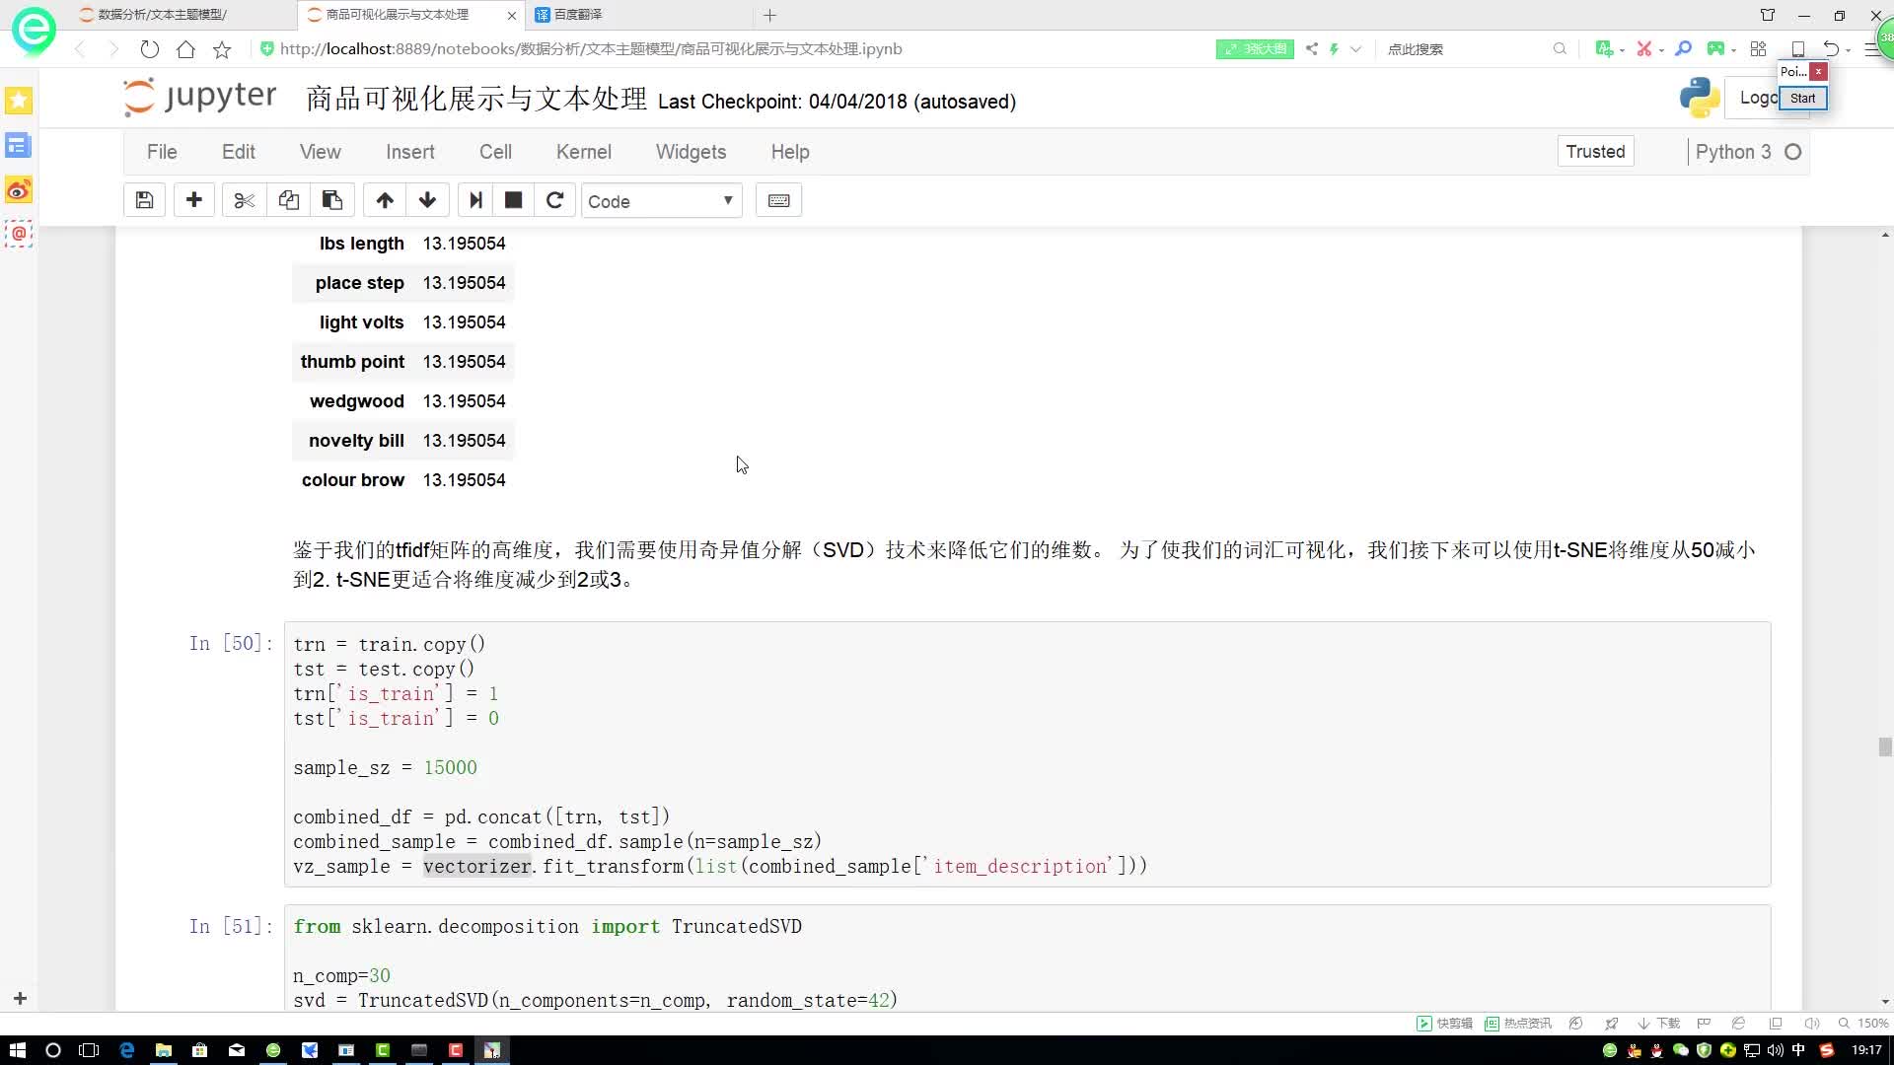Click the Jupyter logo
1894x1065 pixels.
[x=200, y=97]
